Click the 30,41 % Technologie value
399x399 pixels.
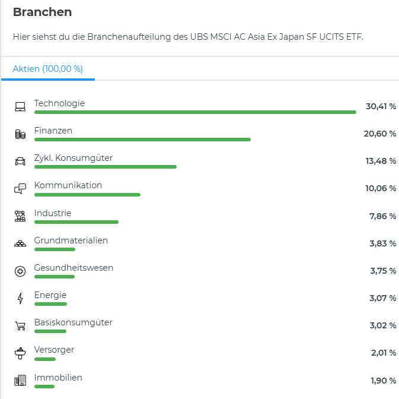coord(381,106)
